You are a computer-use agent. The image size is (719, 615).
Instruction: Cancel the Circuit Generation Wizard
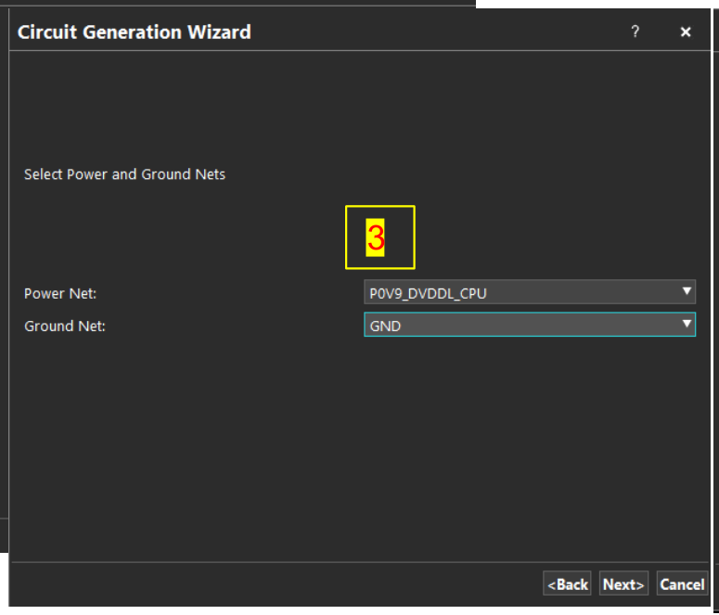tap(682, 583)
